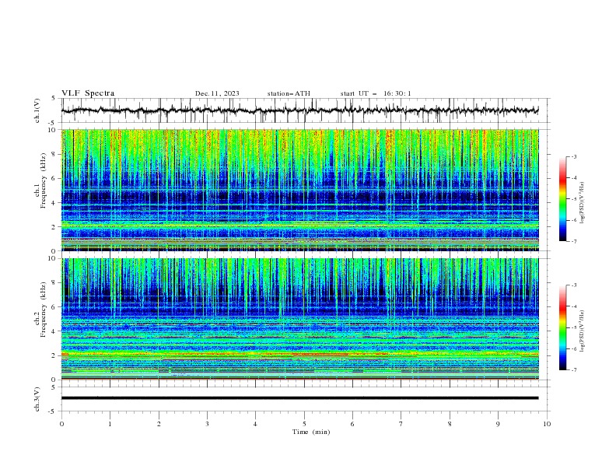Click the "Time (min)" axis title
The height and width of the screenshot is (476, 616).
(311, 432)
